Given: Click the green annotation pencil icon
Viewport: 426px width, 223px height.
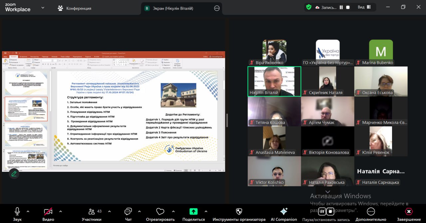Looking at the screenshot, I should pos(14,173).
